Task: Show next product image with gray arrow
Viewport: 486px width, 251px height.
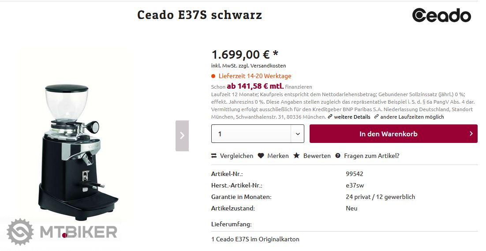Action: (182, 135)
